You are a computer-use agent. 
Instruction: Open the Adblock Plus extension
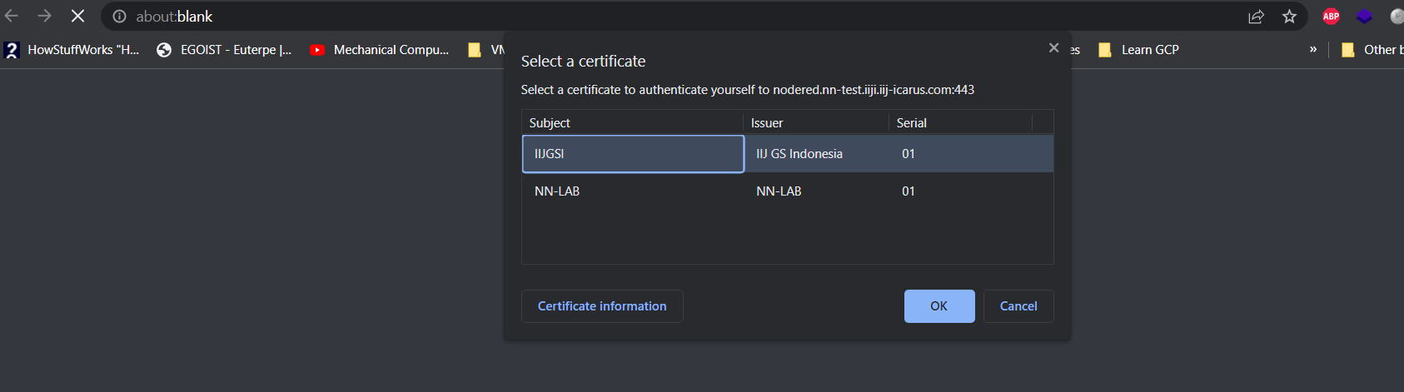pos(1331,17)
